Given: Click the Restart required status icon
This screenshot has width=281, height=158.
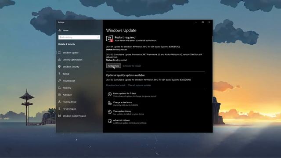Looking at the screenshot, I should [x=109, y=39].
